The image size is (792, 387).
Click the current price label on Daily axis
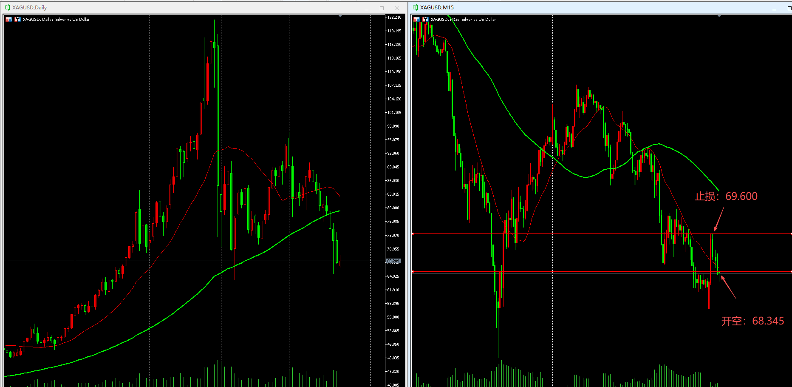click(393, 261)
